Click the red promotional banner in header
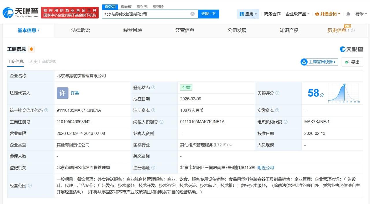The height and width of the screenshot is (204, 370). (70, 12)
